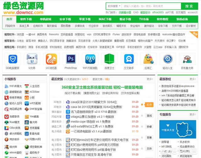Click the village山寨云加速版 row icon

coord(68,117)
